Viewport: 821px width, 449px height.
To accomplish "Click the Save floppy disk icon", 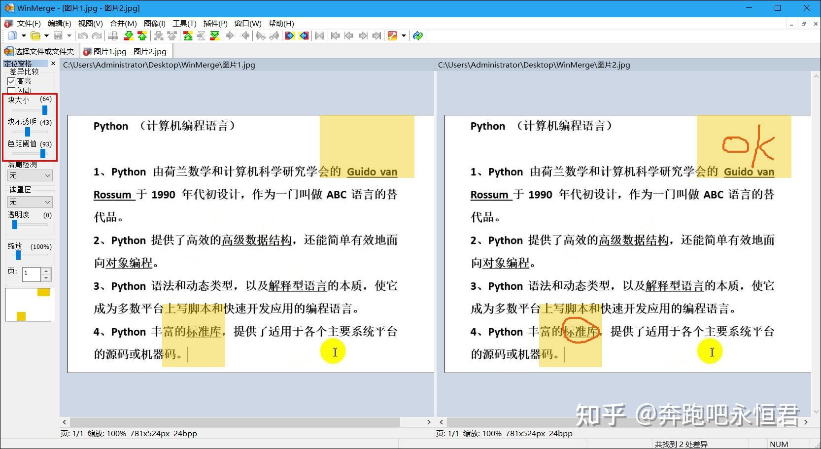I will pos(58,35).
